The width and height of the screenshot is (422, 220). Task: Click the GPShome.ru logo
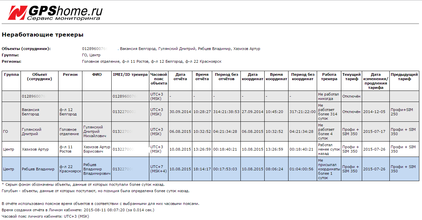tap(55, 12)
